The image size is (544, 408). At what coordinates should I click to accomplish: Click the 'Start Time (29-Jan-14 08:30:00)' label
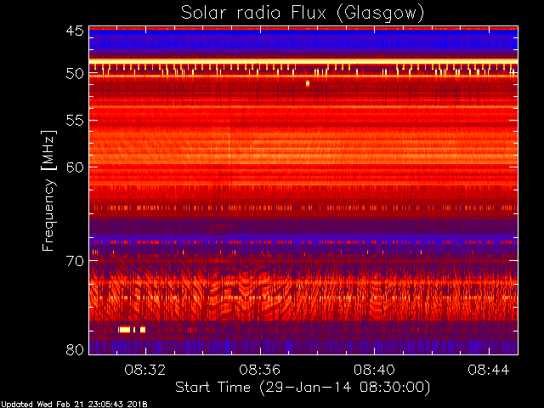click(x=303, y=388)
